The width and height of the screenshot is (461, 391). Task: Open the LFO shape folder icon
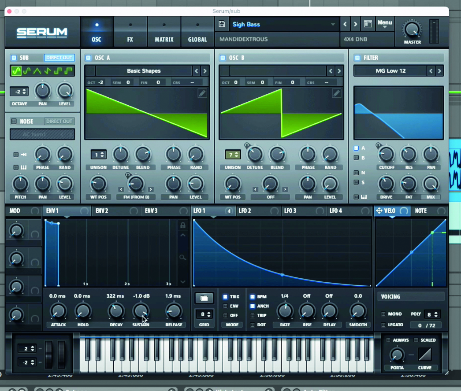tap(204, 298)
